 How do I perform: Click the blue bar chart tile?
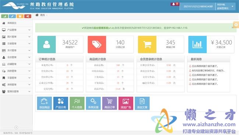coord(197,44)
